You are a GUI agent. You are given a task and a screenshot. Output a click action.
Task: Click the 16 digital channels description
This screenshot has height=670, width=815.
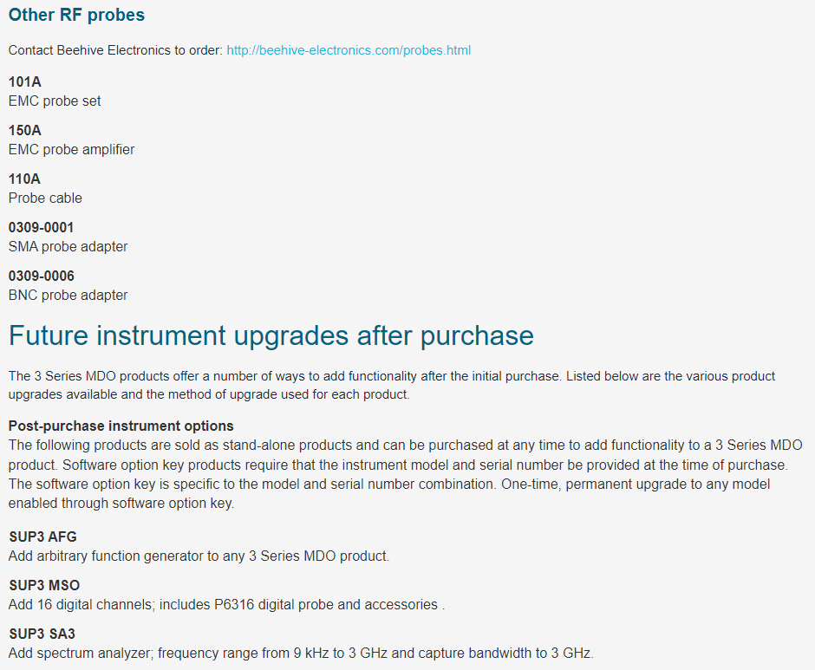pos(226,604)
